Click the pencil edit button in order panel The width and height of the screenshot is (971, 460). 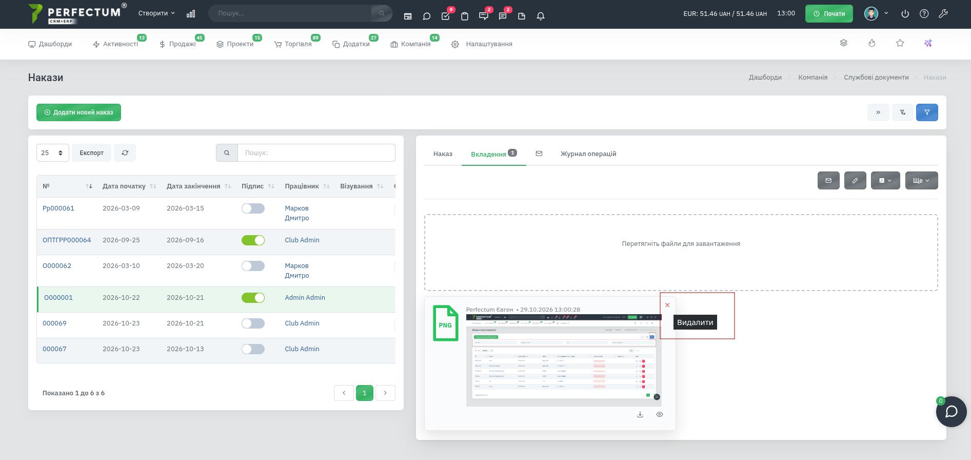coord(855,180)
